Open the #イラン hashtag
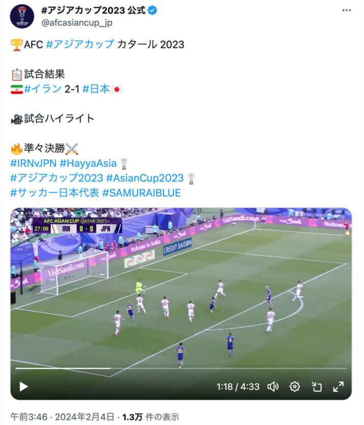This screenshot has width=364, height=425. pos(43,89)
